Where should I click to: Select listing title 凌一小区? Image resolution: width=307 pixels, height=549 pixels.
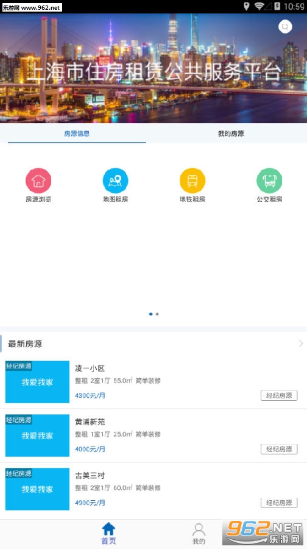(90, 368)
